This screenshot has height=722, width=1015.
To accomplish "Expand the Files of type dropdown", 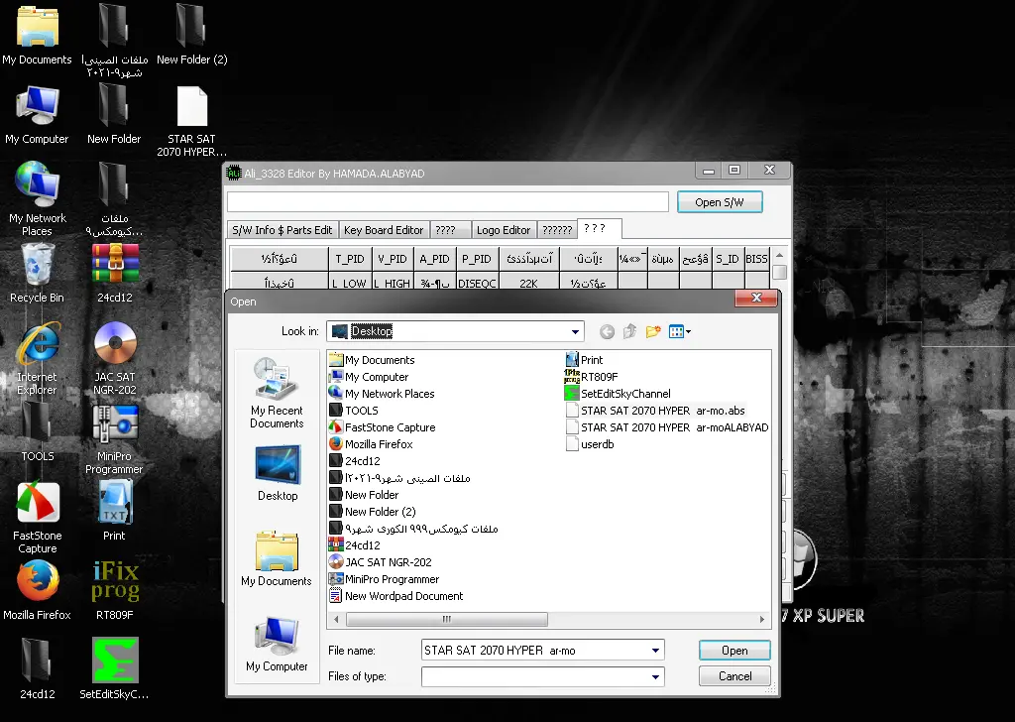I will (655, 676).
